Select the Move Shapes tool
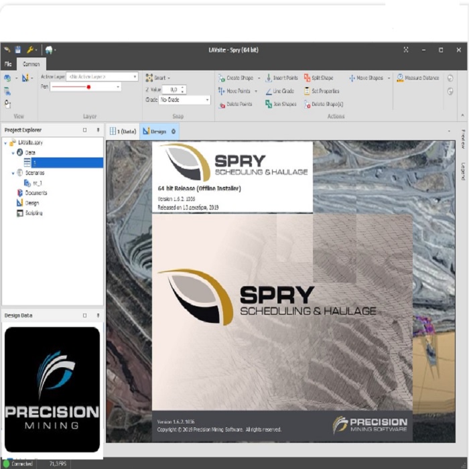Screen dimensions: 469x469 366,78
